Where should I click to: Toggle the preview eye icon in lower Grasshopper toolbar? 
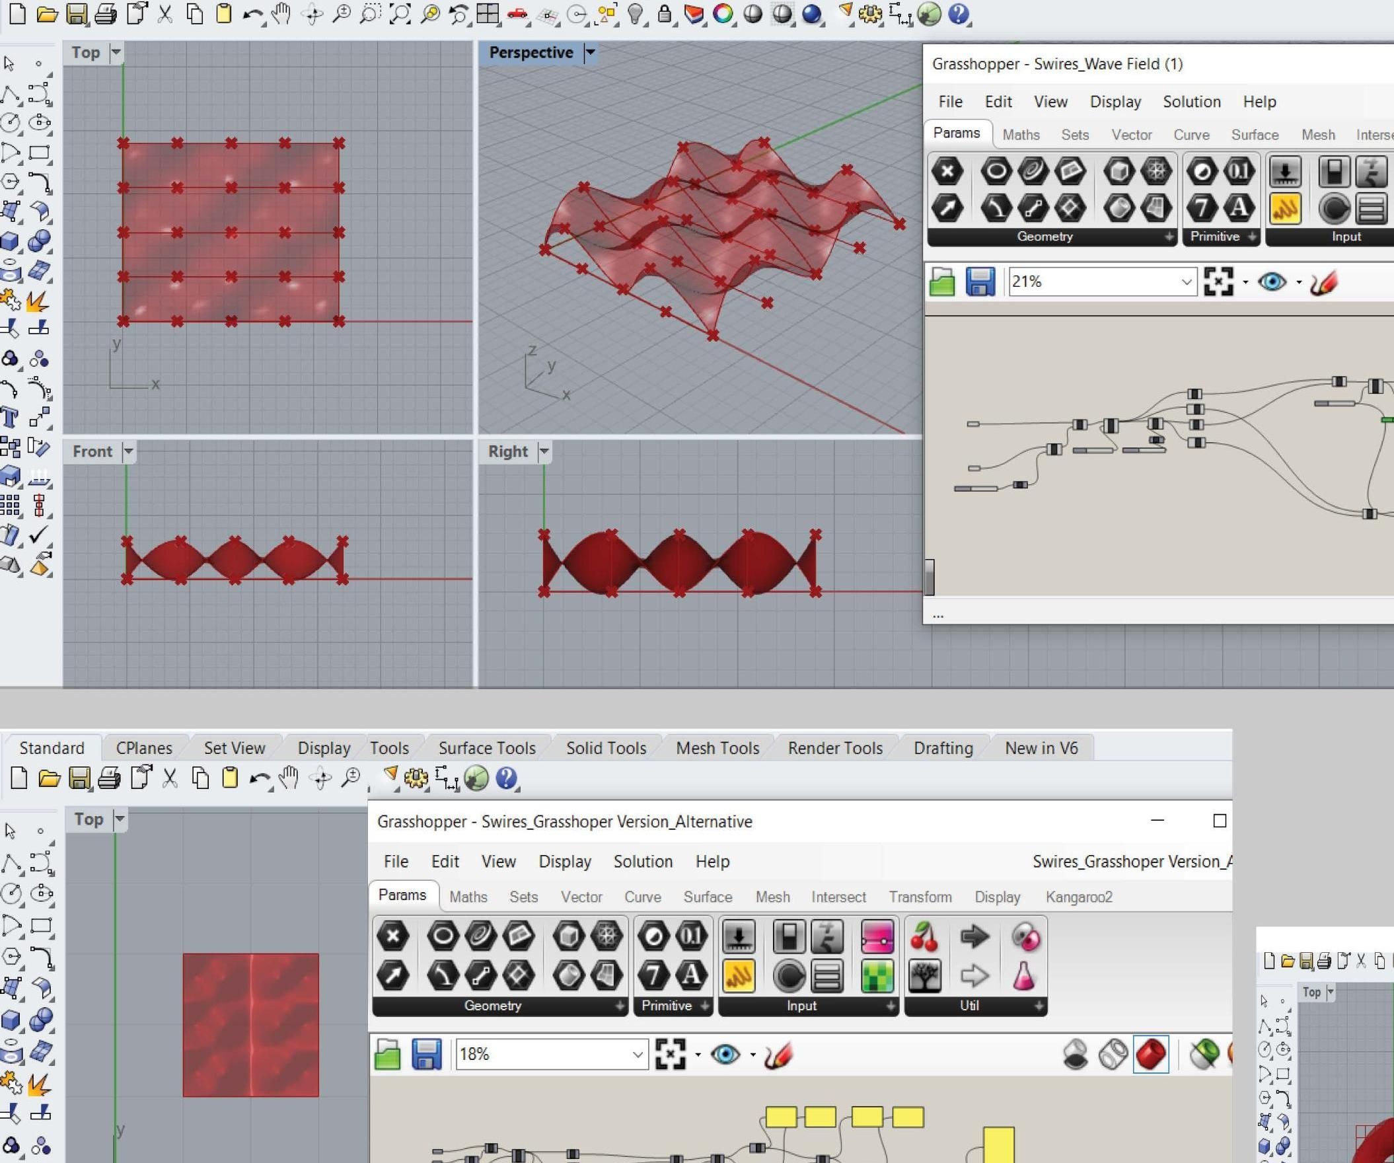pyautogui.click(x=725, y=1054)
